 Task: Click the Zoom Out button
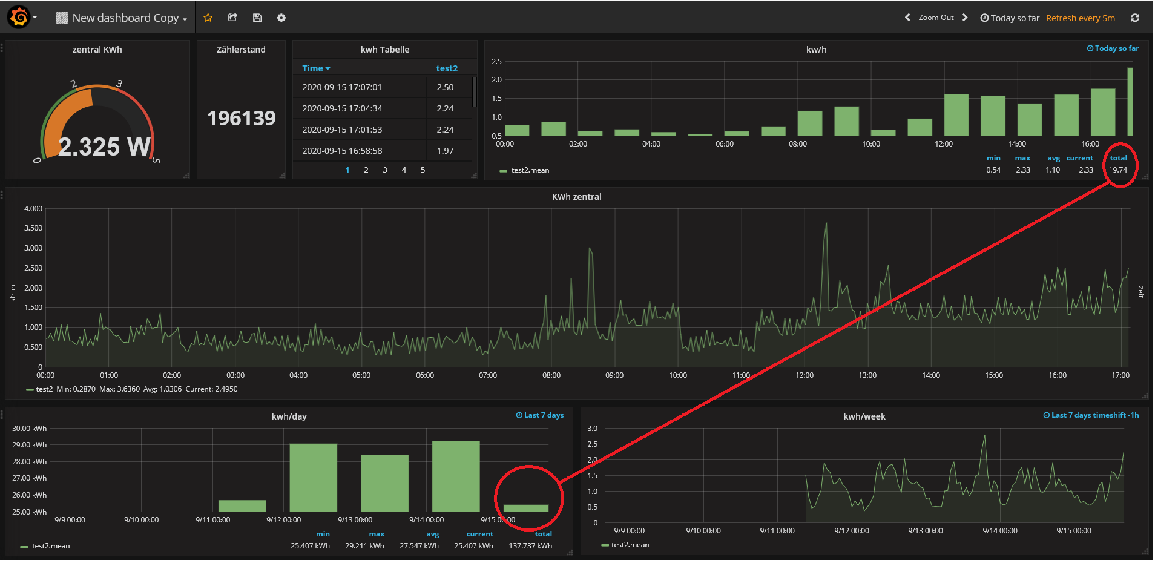pyautogui.click(x=936, y=18)
